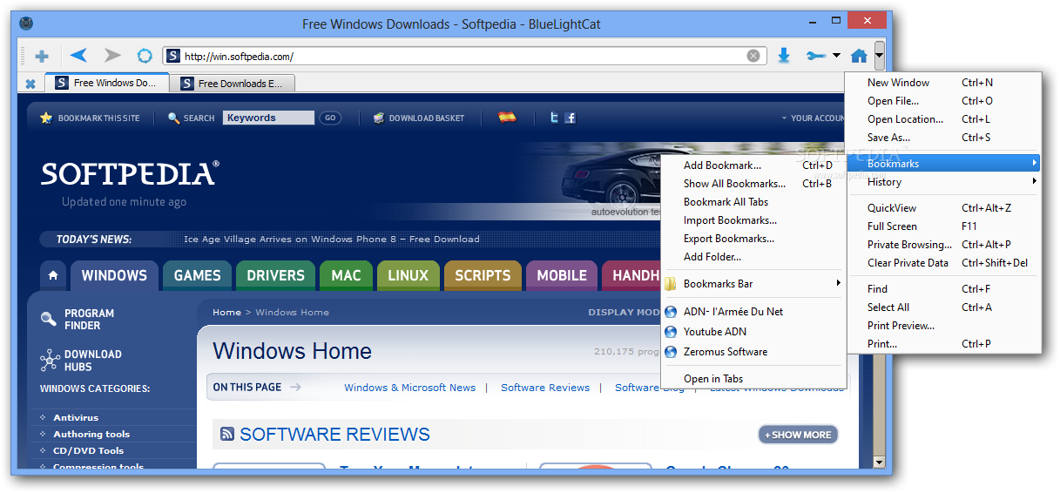This screenshot has height=493, width=1060.
Task: Open the DRIVERS category tab
Action: tap(275, 275)
